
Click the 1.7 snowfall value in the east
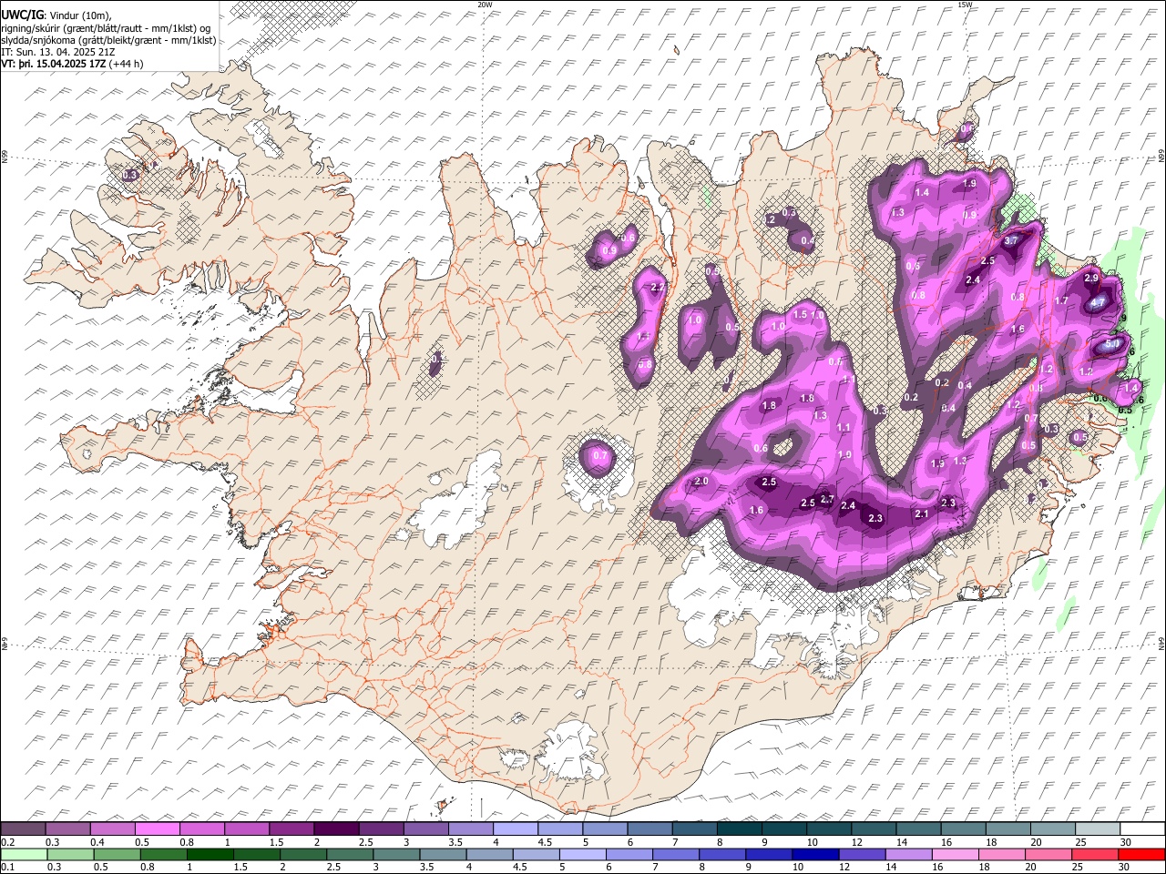pyautogui.click(x=1061, y=300)
